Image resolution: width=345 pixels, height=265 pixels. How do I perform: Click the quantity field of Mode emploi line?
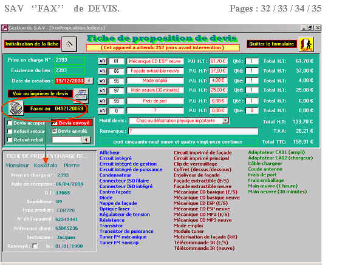pos(251,81)
